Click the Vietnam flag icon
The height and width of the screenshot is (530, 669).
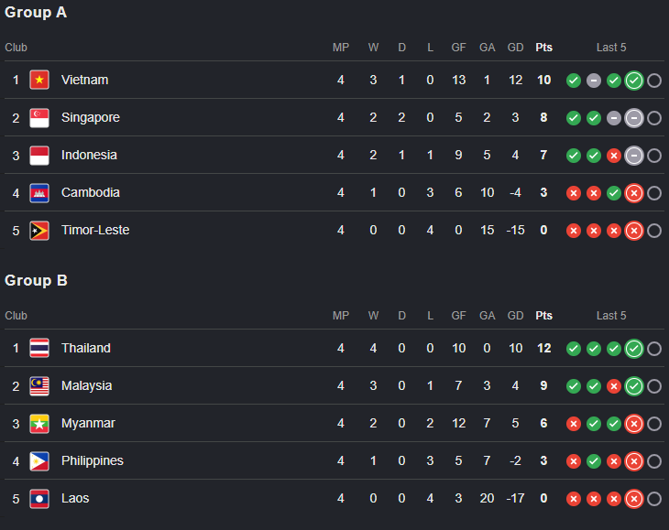click(39, 80)
